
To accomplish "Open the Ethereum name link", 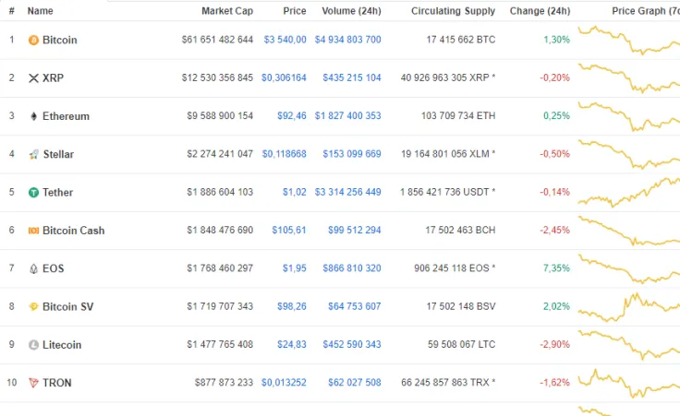I will click(x=66, y=116).
